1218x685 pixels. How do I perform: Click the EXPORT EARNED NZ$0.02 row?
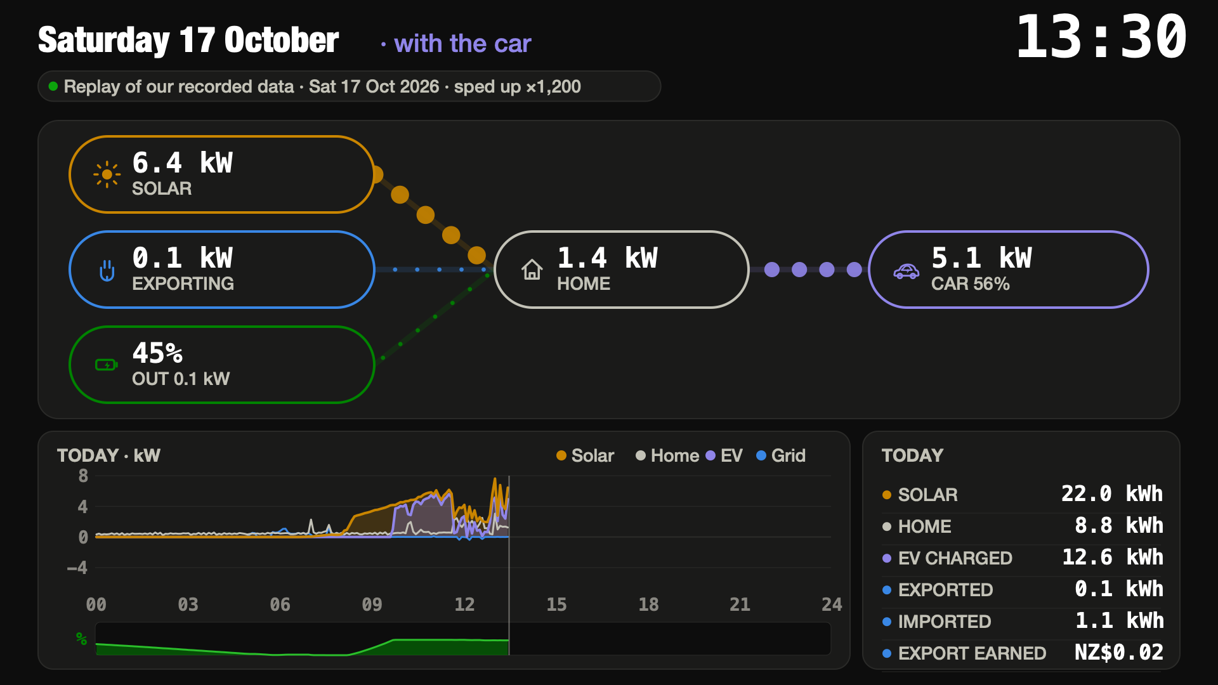(1022, 653)
